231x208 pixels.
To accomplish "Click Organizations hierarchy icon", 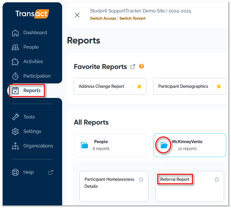I will [x=15, y=146].
